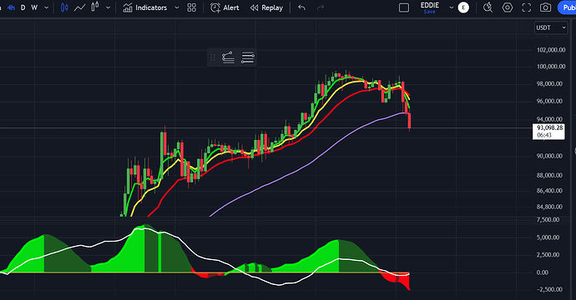Open the layout setup square icon
The width and height of the screenshot is (576, 300).
click(x=404, y=7)
